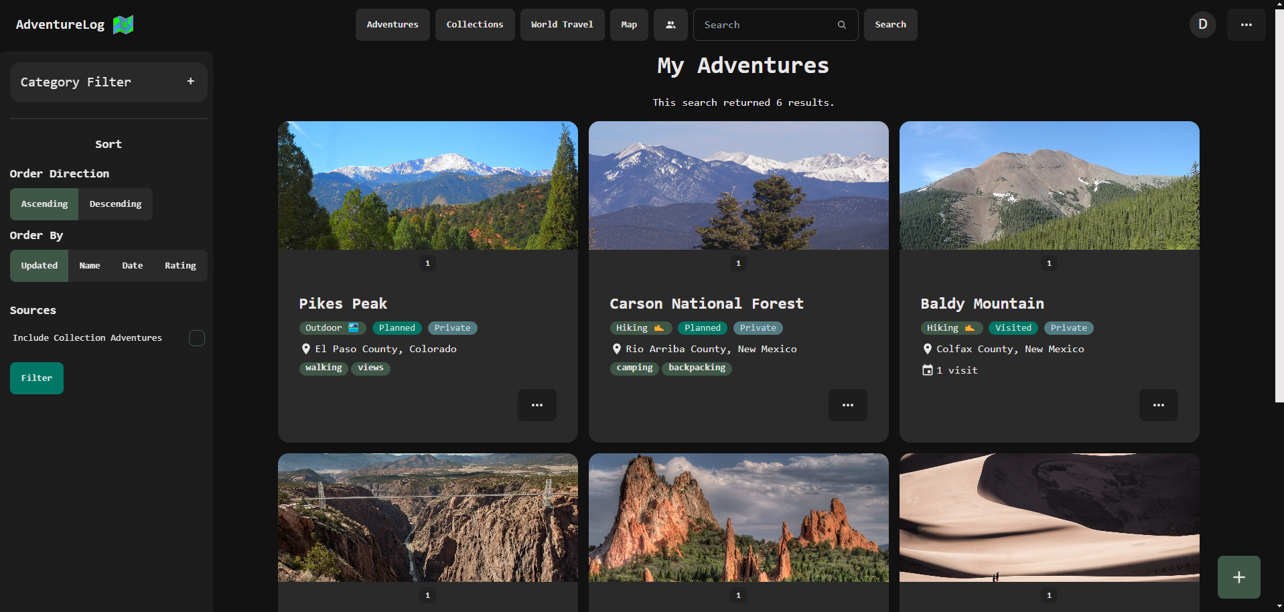Open the shared users icon in the navbar
This screenshot has height=612, width=1284.
[x=670, y=24]
